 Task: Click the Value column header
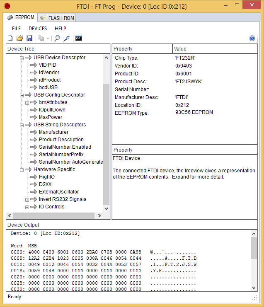[x=215, y=49]
